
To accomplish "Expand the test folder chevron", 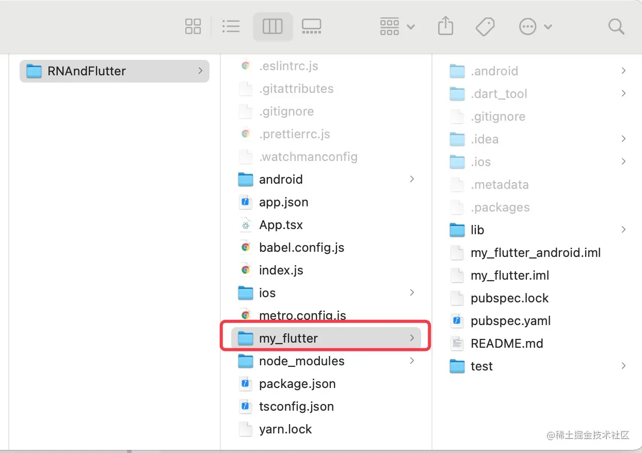I will 623,366.
